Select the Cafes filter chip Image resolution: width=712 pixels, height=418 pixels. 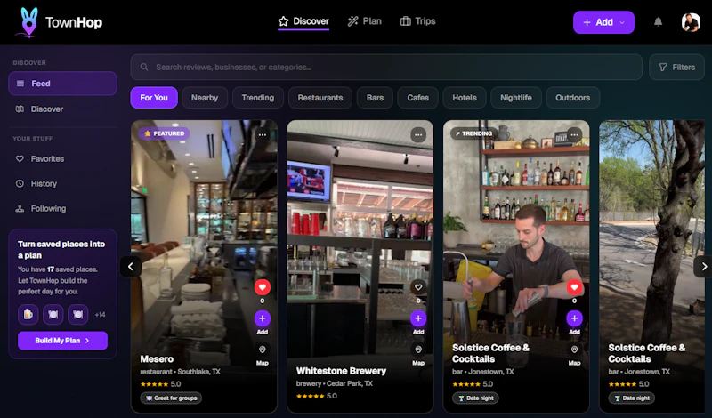pos(417,98)
